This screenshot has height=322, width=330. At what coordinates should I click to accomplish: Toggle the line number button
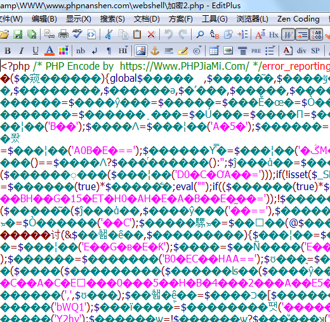point(316,34)
